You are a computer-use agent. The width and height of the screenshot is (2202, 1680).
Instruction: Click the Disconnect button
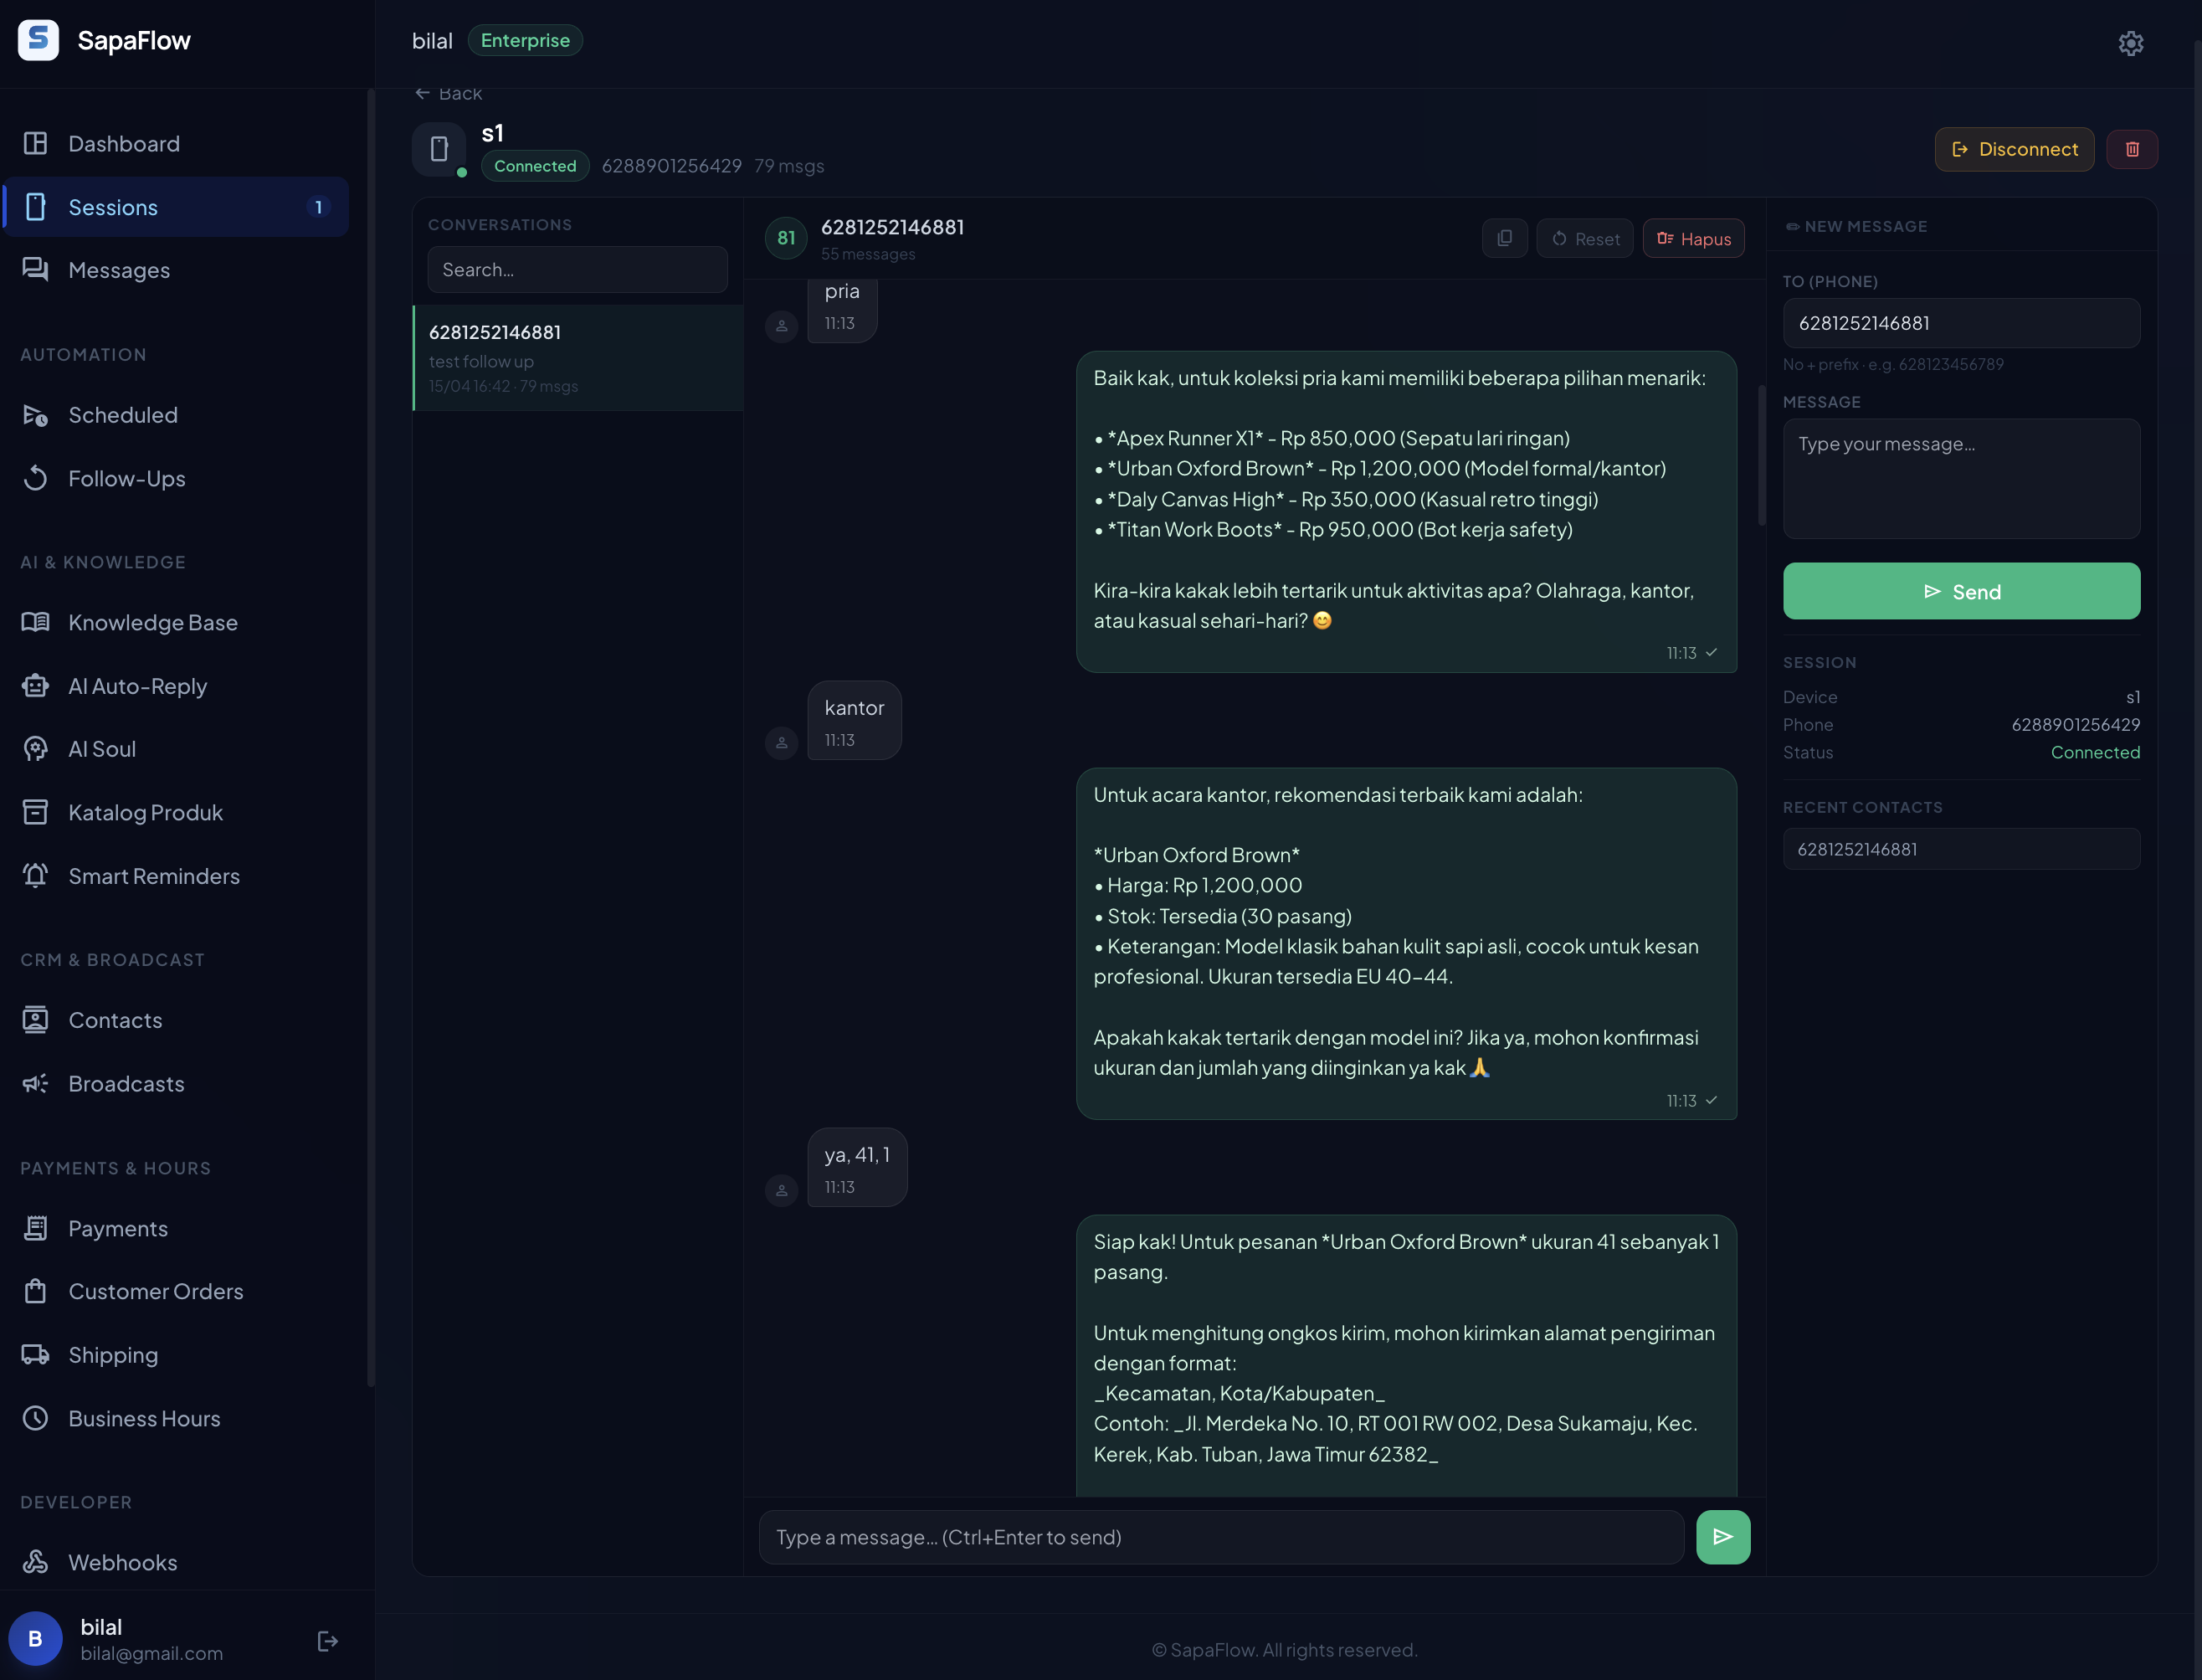click(2013, 149)
